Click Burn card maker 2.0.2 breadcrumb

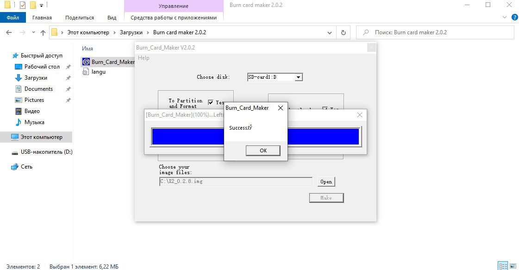(x=179, y=32)
